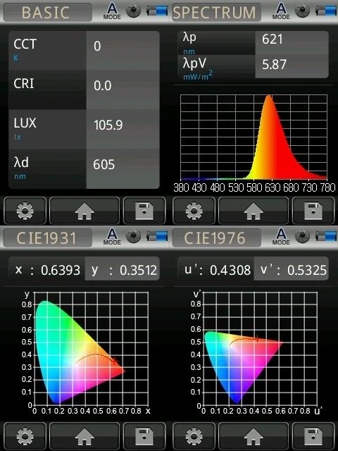The image size is (338, 451).
Task: Select the SPECTRUM title tab
Action: pyautogui.click(x=216, y=13)
